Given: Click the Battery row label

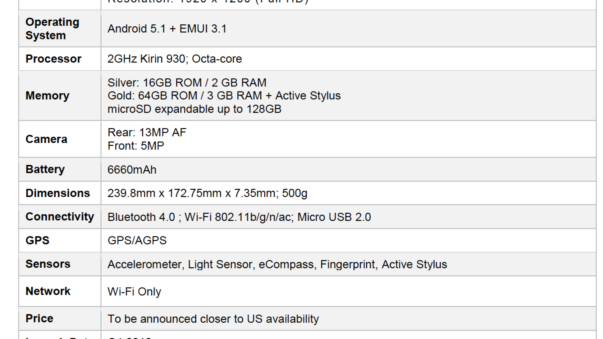Looking at the screenshot, I should click(45, 169).
